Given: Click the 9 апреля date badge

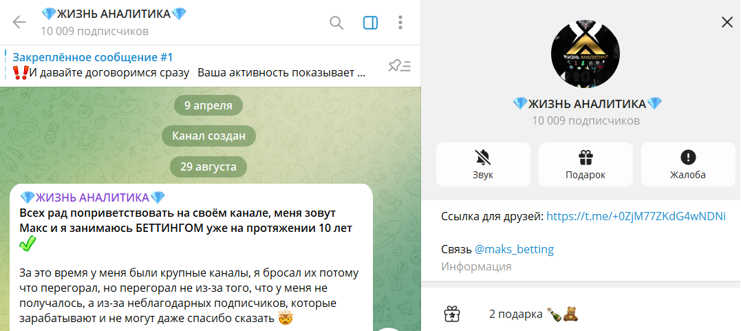Looking at the screenshot, I should click(x=208, y=106).
